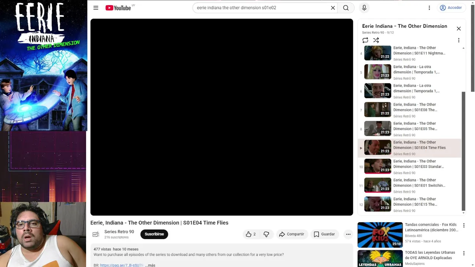Click '477 vistas hace 10 meses' text
The width and height of the screenshot is (475, 267).
click(116, 249)
